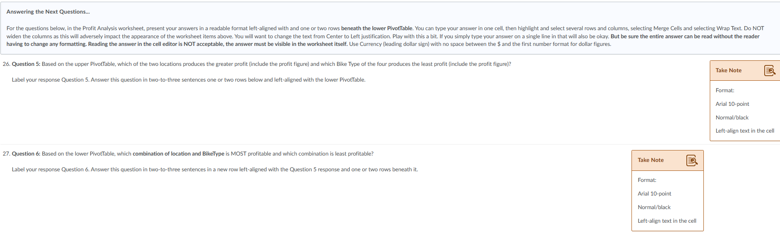This screenshot has width=780, height=241.
Task: Click question number 27
Action: click(x=6, y=154)
